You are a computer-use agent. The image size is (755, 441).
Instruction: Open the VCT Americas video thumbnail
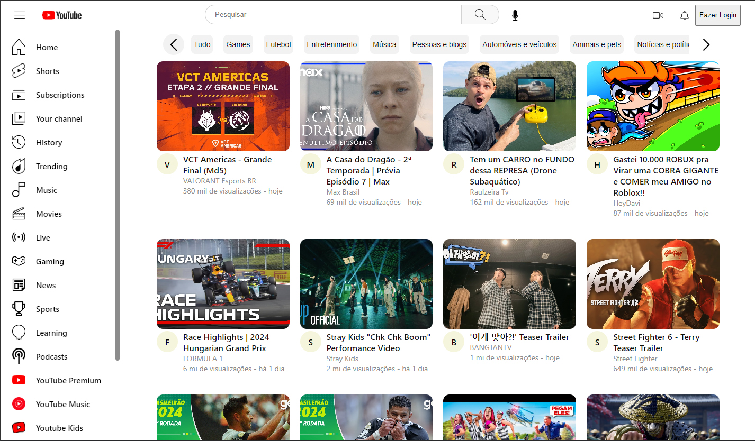(x=223, y=106)
